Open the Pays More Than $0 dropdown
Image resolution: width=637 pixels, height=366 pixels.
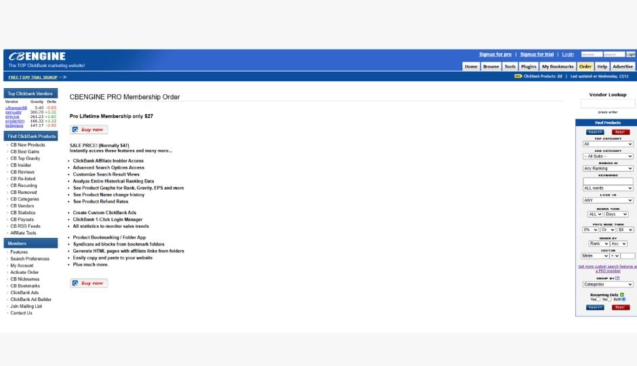pos(625,230)
